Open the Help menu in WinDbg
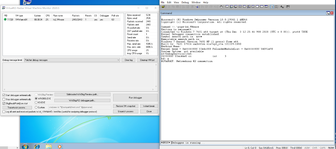The height and width of the screenshot is (149, 336). point(206,2)
